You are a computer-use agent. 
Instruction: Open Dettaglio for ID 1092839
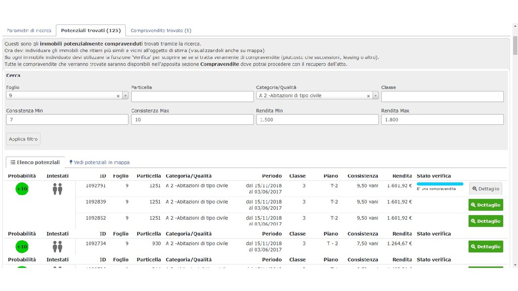click(486, 205)
